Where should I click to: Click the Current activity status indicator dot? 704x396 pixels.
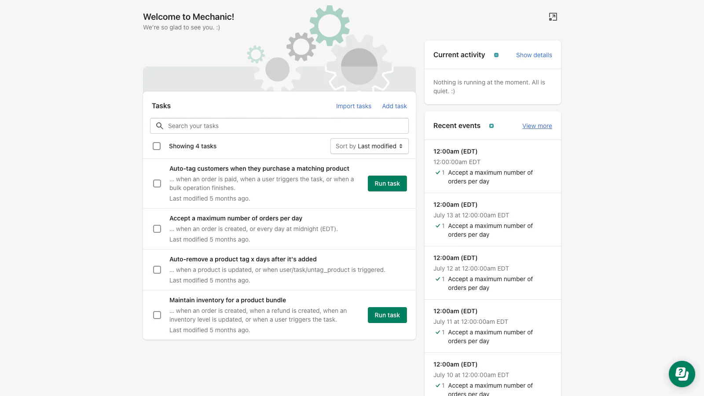click(x=496, y=55)
